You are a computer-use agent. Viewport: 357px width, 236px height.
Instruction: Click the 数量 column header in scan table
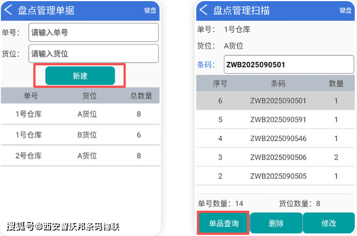336,83
